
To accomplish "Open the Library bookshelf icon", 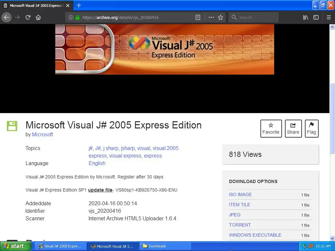I will (306, 18).
